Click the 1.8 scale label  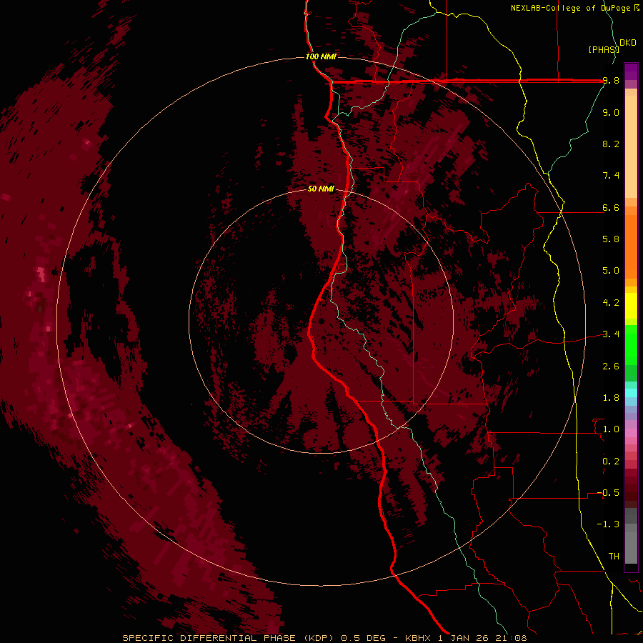(x=611, y=398)
